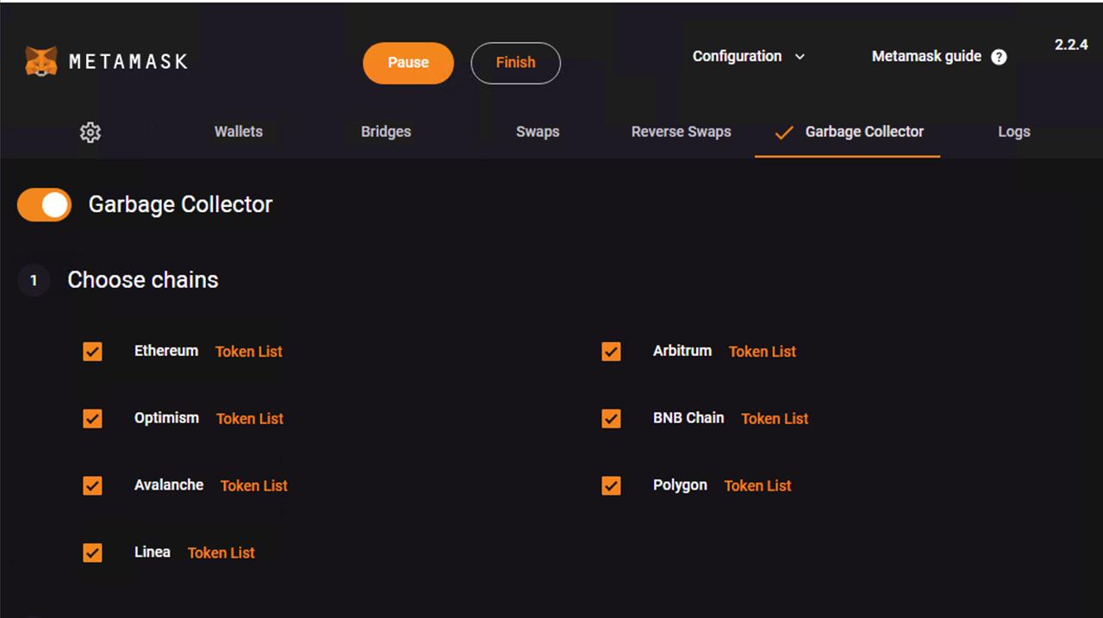Image resolution: width=1103 pixels, height=618 pixels.
Task: Open the Arbitrum Token List
Action: click(763, 352)
